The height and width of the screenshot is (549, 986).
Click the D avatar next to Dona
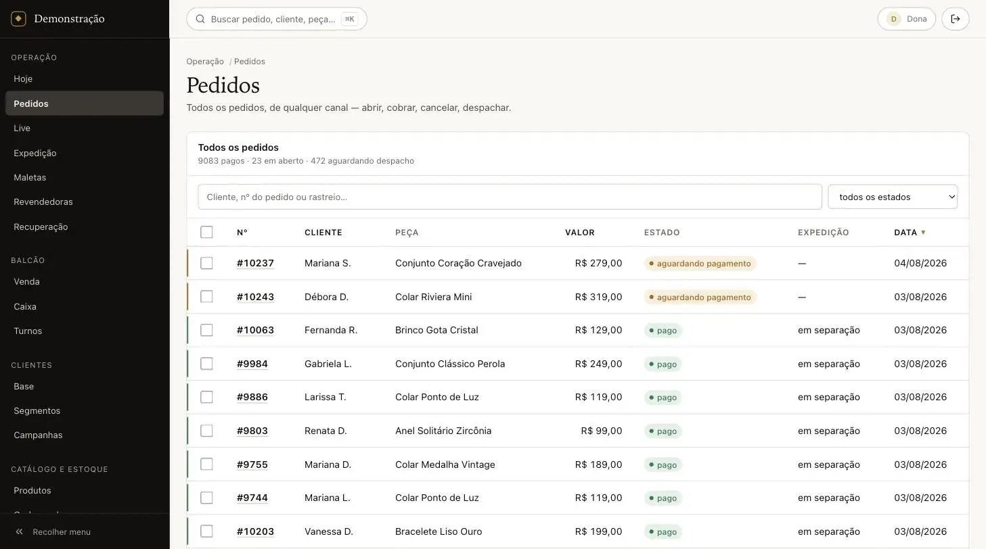point(894,19)
